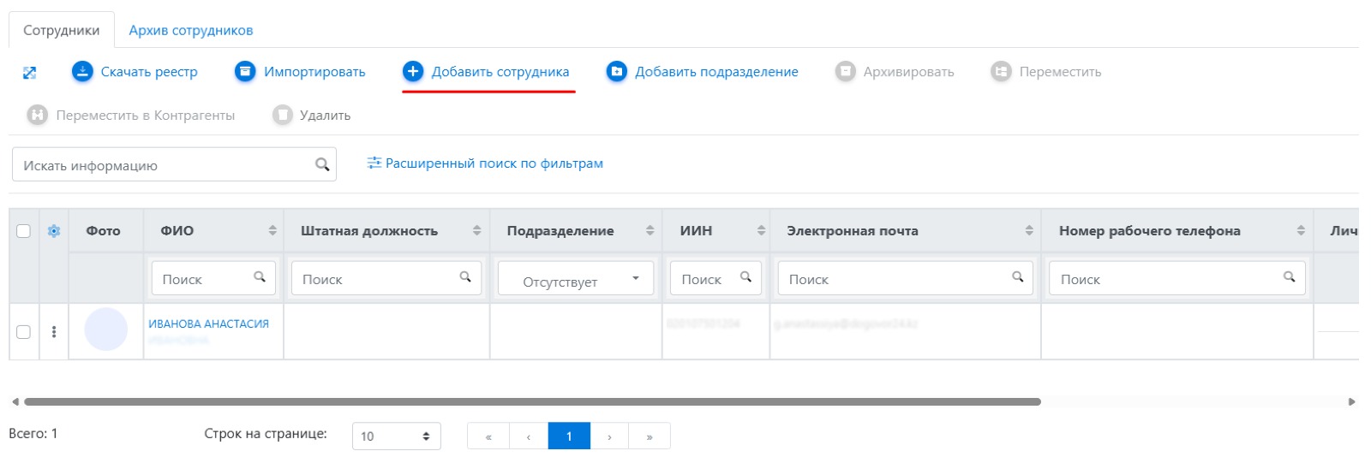Open rows per page dropdown
1371x457 pixels.
[x=396, y=436]
